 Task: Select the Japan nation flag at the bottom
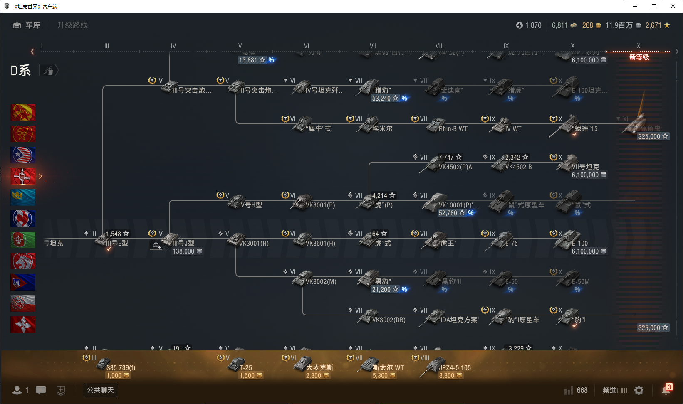tap(23, 325)
